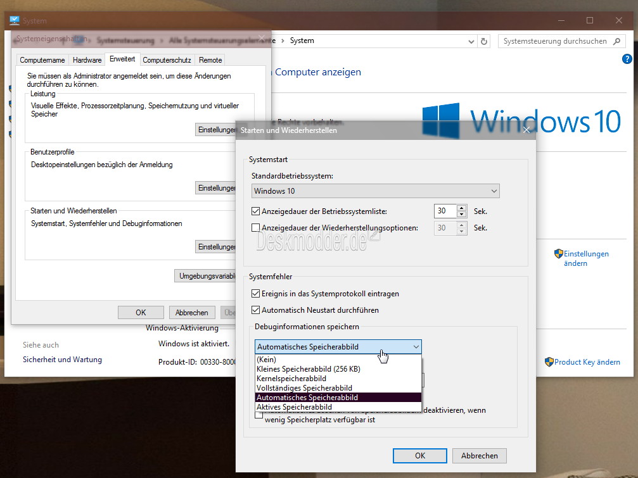Open Starten und Wiederherstellen Einstellungen button
Viewport: 638px width, 478px height.
216,247
